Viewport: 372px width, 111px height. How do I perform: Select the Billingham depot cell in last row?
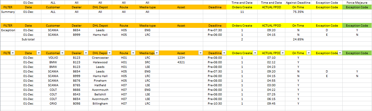pyautogui.click(x=100, y=104)
